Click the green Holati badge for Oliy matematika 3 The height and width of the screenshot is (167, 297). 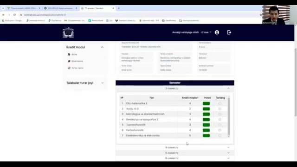(206, 103)
